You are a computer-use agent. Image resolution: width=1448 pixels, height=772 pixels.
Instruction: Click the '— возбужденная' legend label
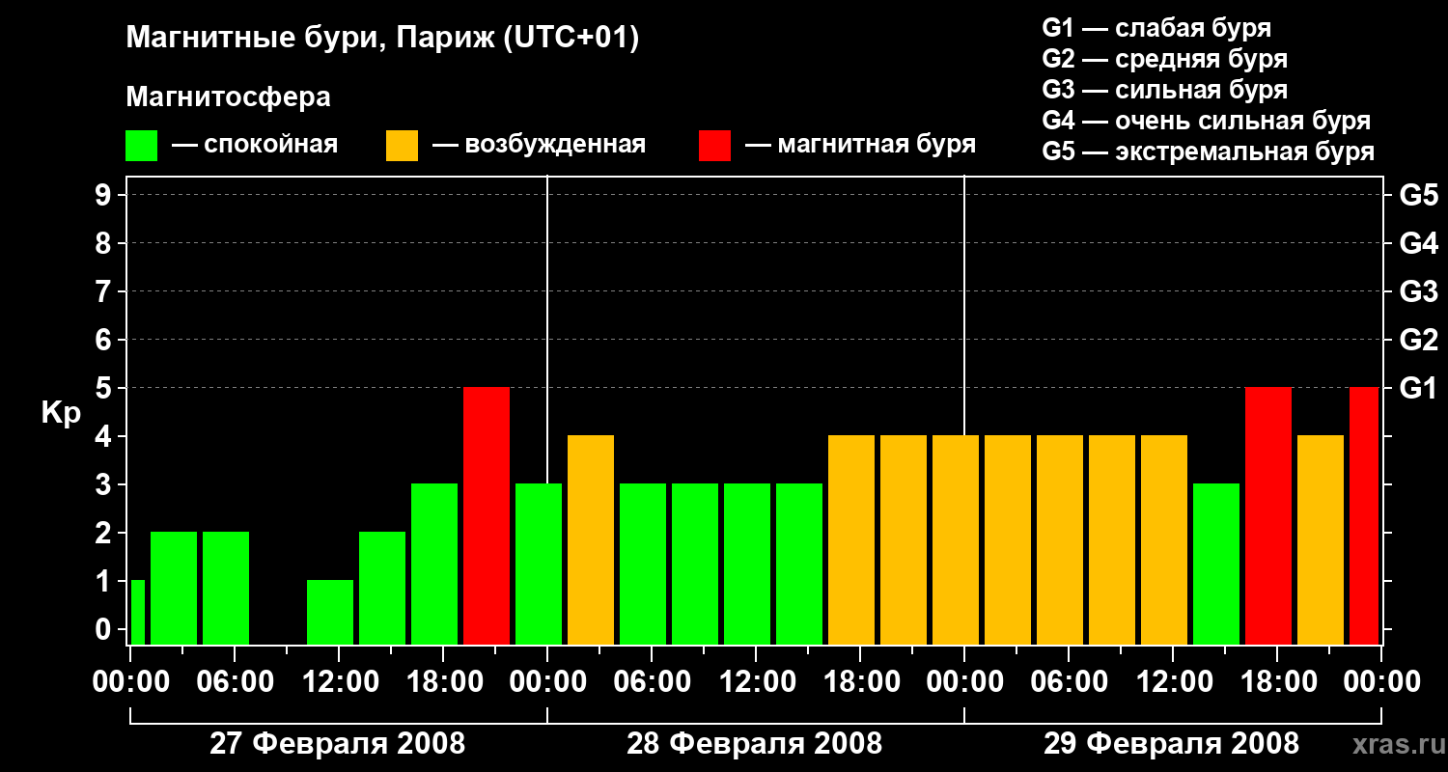[540, 145]
